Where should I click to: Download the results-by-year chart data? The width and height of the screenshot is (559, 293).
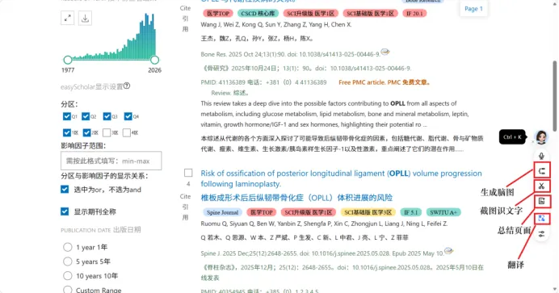(x=85, y=18)
